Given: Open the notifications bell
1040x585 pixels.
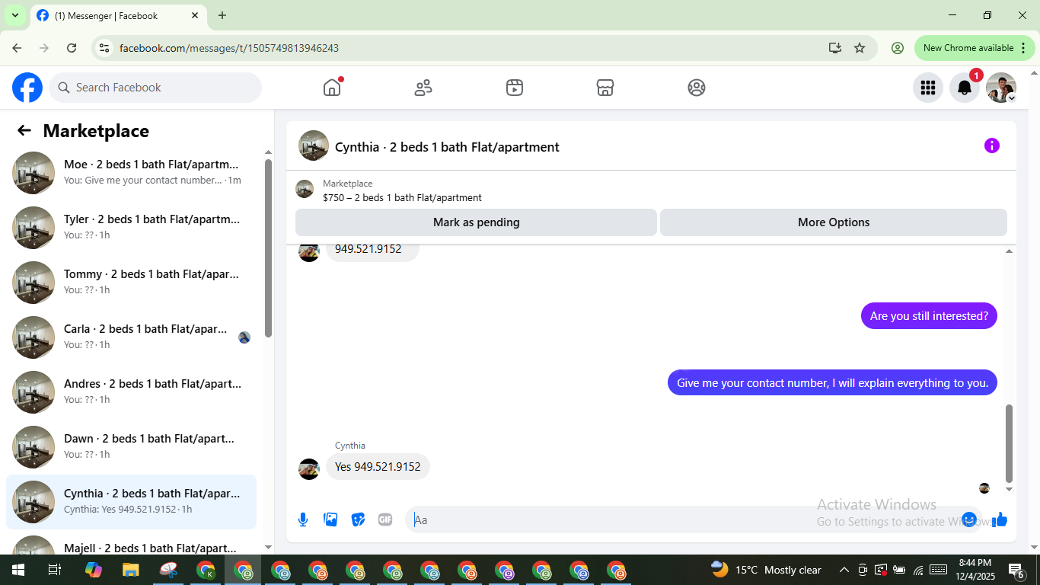Looking at the screenshot, I should (965, 88).
